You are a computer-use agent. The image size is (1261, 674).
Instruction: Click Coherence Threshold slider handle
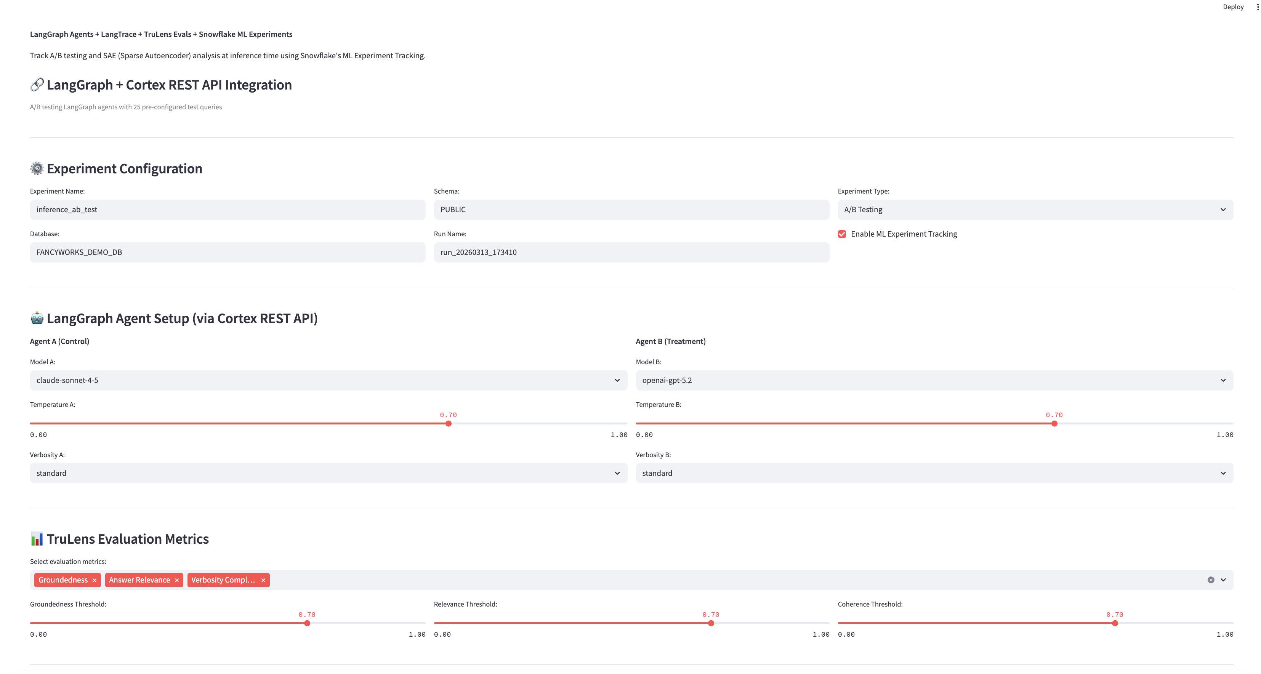tap(1115, 623)
